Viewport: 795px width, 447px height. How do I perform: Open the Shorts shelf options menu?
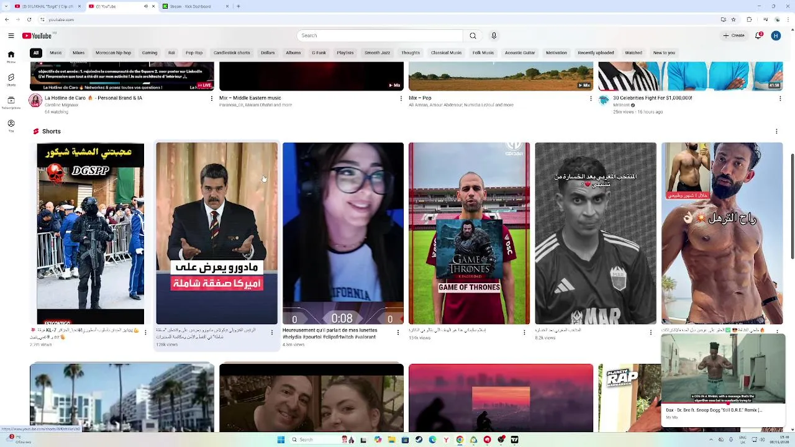click(x=776, y=132)
